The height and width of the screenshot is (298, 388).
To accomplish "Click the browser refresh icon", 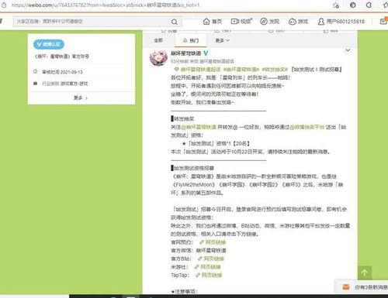I will (369, 5).
